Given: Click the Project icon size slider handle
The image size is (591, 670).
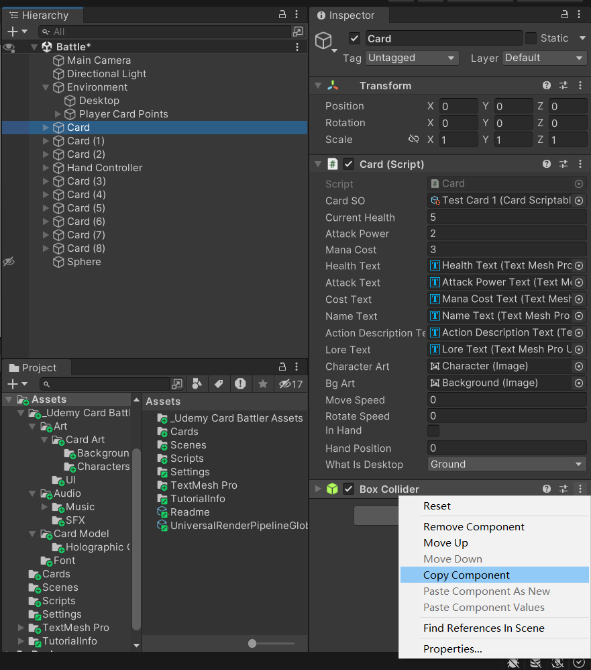Looking at the screenshot, I should pos(252,644).
